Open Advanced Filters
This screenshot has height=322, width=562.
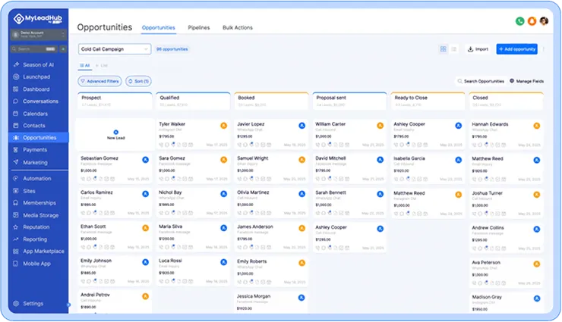coord(100,81)
